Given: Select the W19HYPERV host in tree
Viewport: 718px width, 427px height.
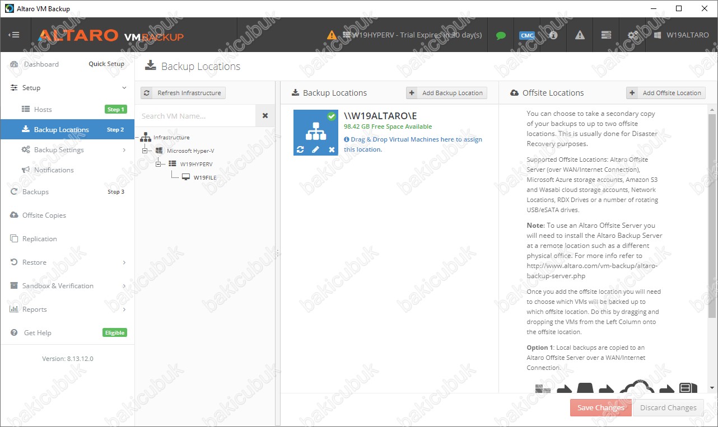Looking at the screenshot, I should point(196,164).
